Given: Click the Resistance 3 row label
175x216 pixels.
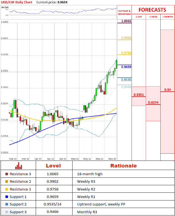Looking at the screenshot, I should (20, 174).
